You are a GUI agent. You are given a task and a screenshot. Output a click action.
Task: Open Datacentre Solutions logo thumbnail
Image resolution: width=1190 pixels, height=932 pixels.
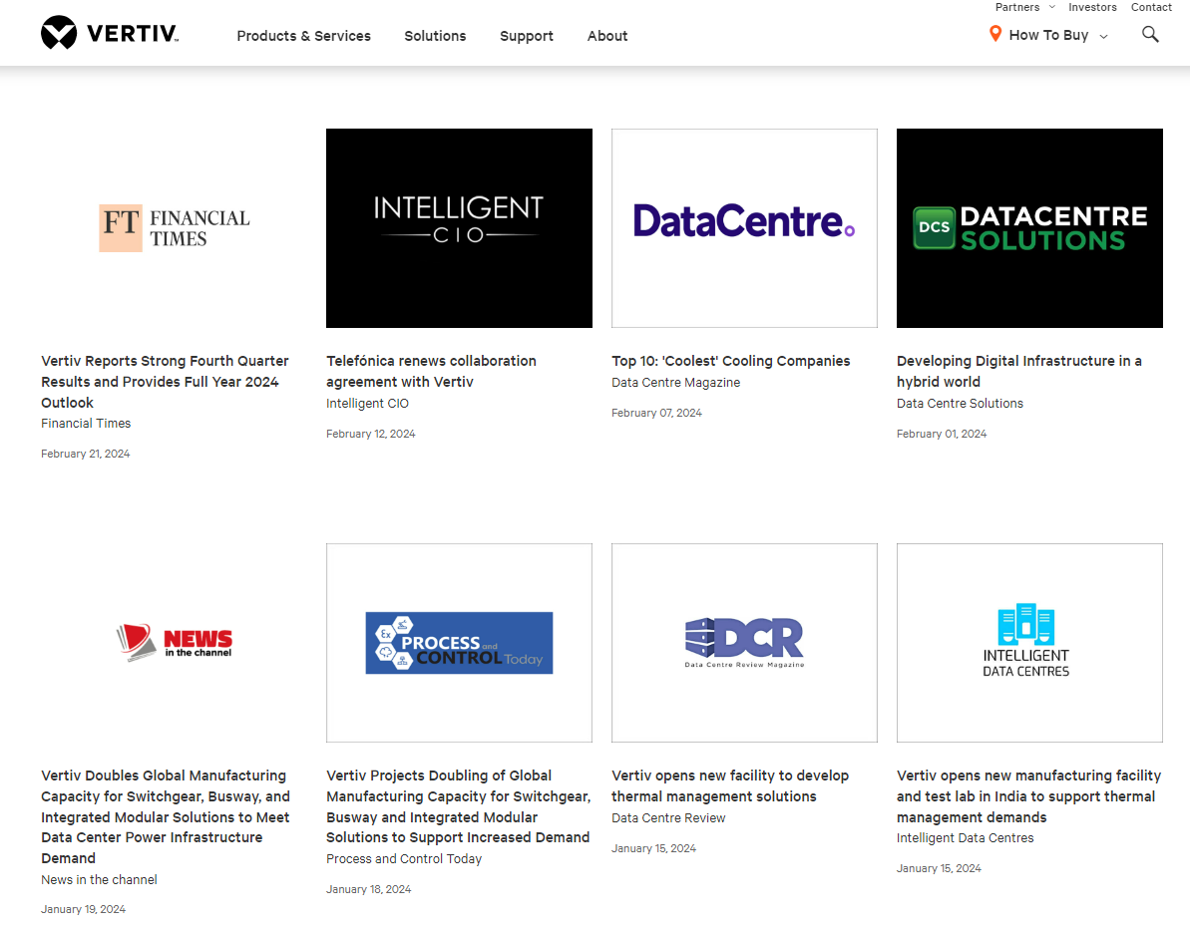[1029, 228]
